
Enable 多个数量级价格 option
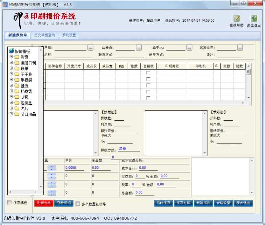[x=78, y=204]
